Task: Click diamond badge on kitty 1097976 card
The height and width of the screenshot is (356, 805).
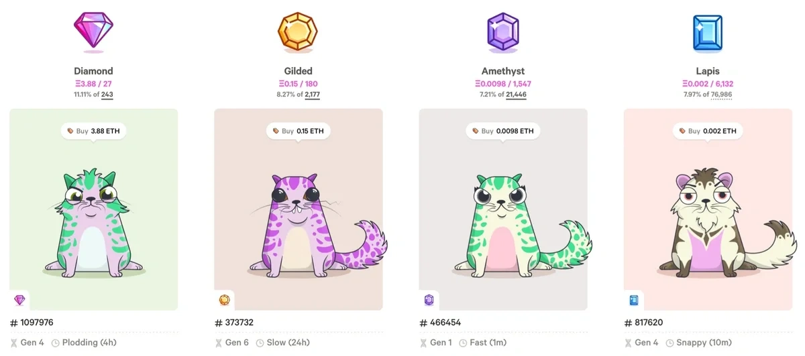Action: [19, 300]
